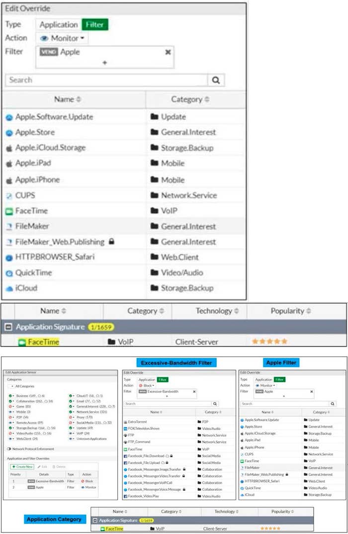348x534 pixels.
Task: Select Filter type in Excessive-Bandwidth Edit Override panel
Action: pos(163,380)
